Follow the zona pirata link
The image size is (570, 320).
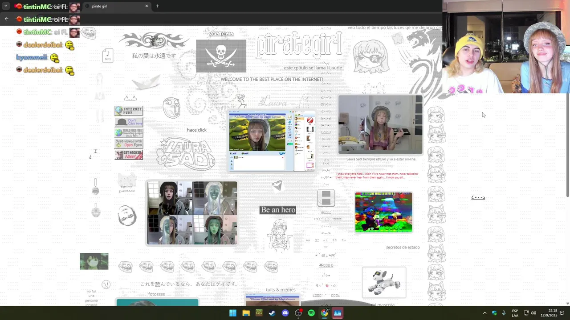coord(221,33)
